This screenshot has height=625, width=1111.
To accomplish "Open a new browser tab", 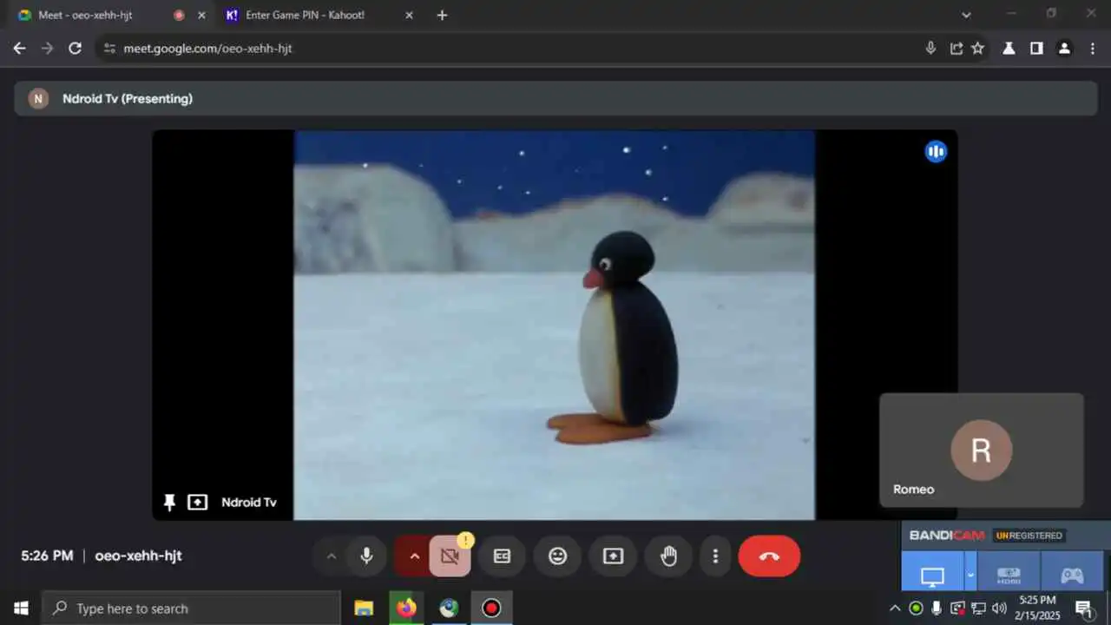I will point(442,15).
